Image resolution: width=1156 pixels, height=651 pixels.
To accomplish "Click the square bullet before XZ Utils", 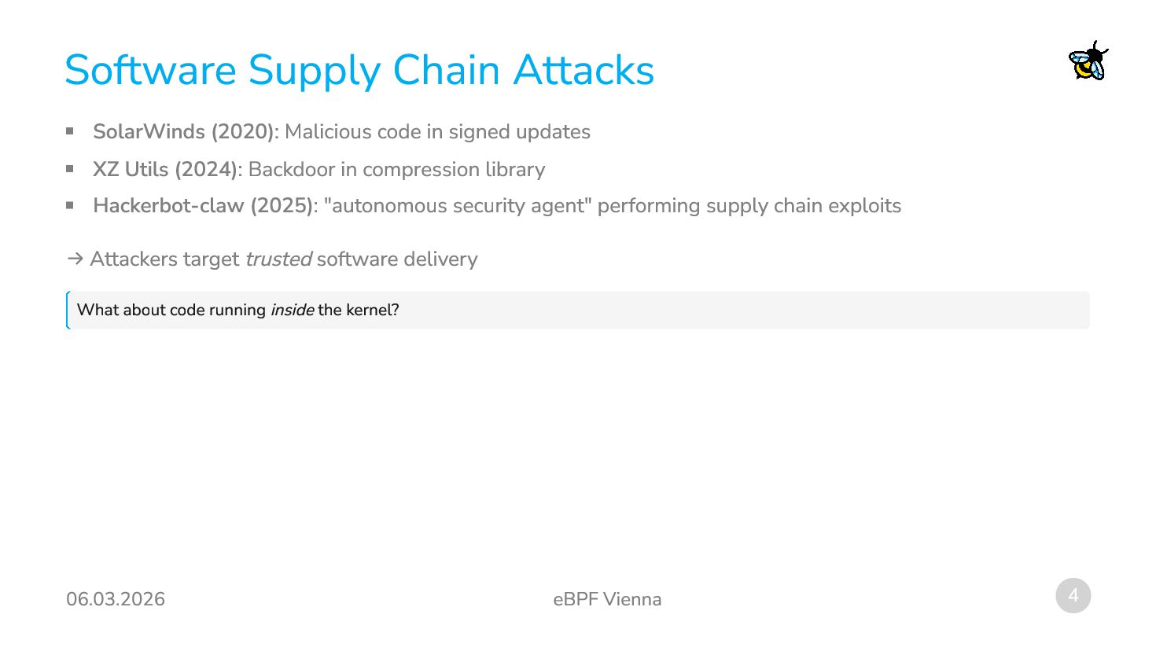I will coord(70,168).
